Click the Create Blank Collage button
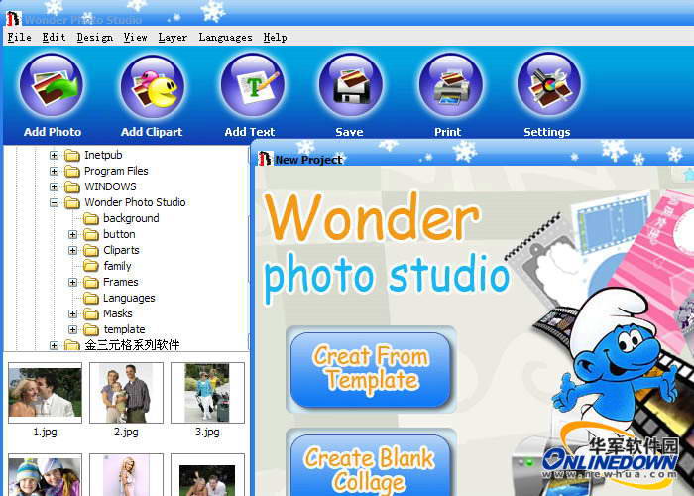Screen dimensions: 694x496 [371, 465]
